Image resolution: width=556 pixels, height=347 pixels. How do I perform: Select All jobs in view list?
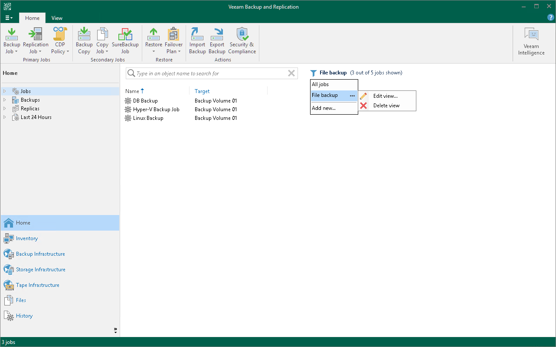click(x=334, y=84)
